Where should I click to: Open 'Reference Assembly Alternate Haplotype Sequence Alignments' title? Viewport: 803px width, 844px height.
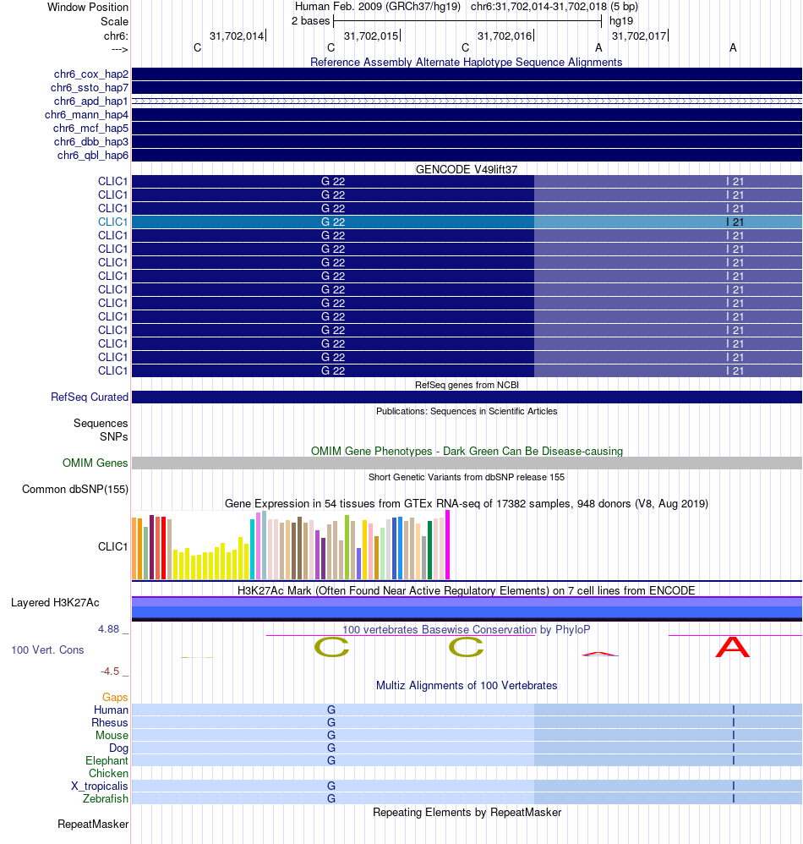point(467,62)
